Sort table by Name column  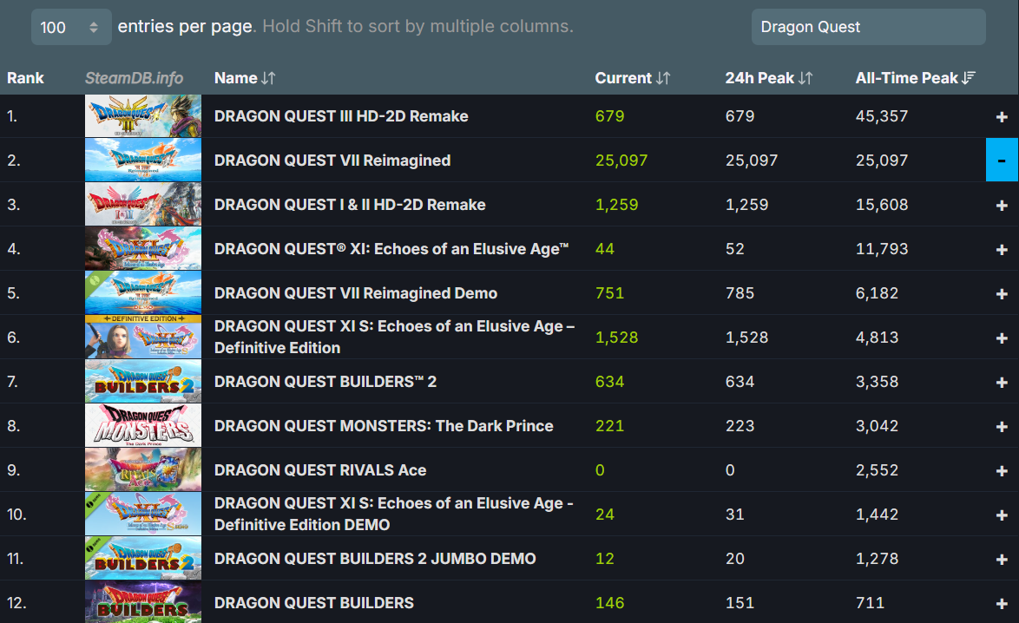coord(244,78)
